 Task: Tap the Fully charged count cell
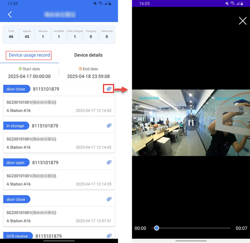click(75, 34)
